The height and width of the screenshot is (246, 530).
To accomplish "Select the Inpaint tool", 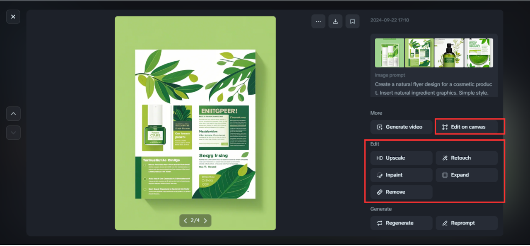I will pyautogui.click(x=401, y=175).
